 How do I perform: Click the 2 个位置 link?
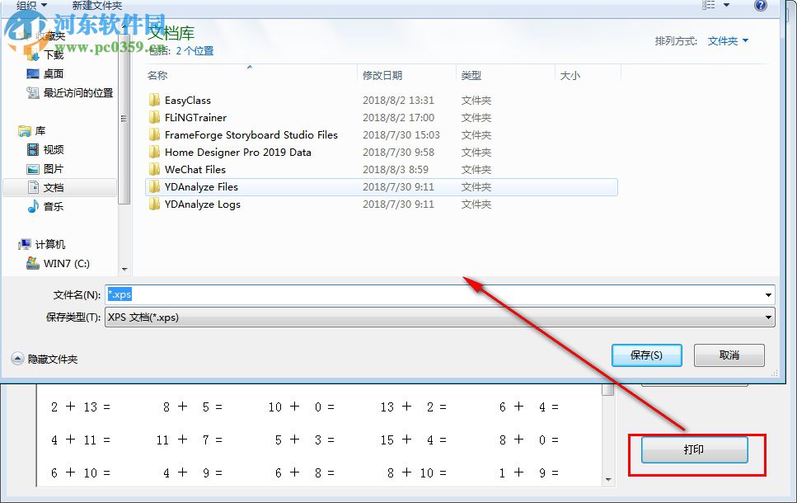point(195,51)
